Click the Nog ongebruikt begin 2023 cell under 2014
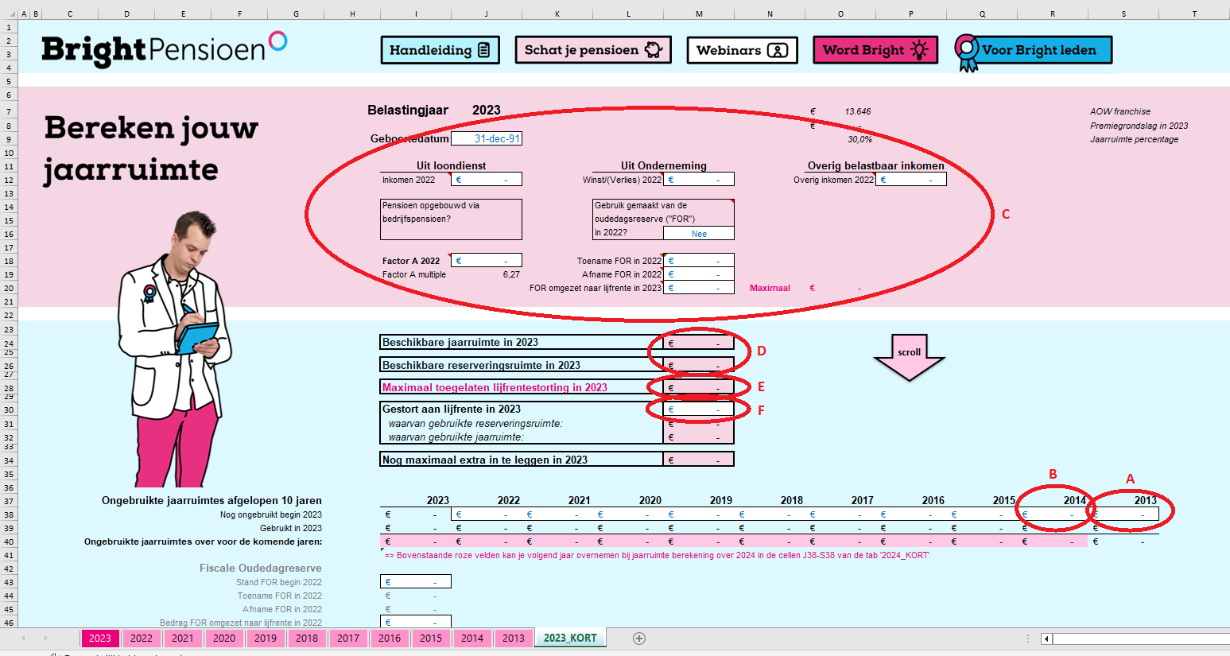This screenshot has width=1230, height=656. tap(1053, 514)
